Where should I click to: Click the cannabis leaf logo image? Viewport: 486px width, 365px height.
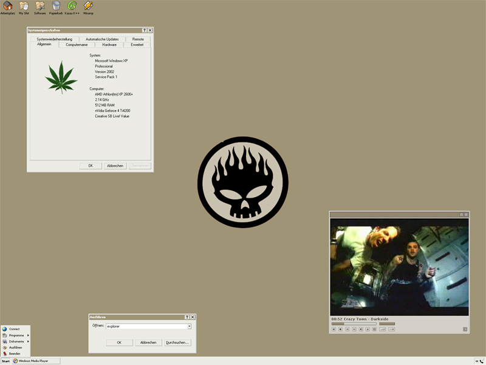click(x=61, y=77)
